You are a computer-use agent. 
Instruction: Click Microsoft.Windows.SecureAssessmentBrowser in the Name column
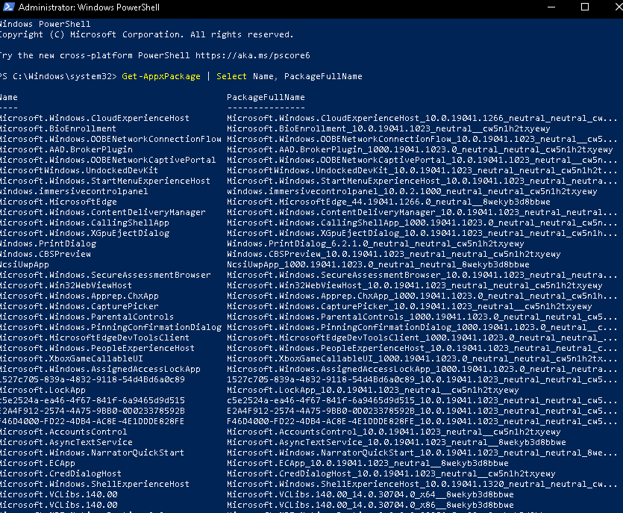click(x=105, y=276)
